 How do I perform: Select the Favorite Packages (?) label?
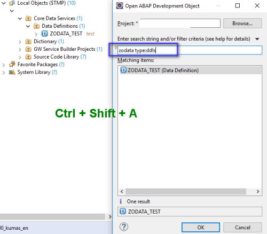41,65
